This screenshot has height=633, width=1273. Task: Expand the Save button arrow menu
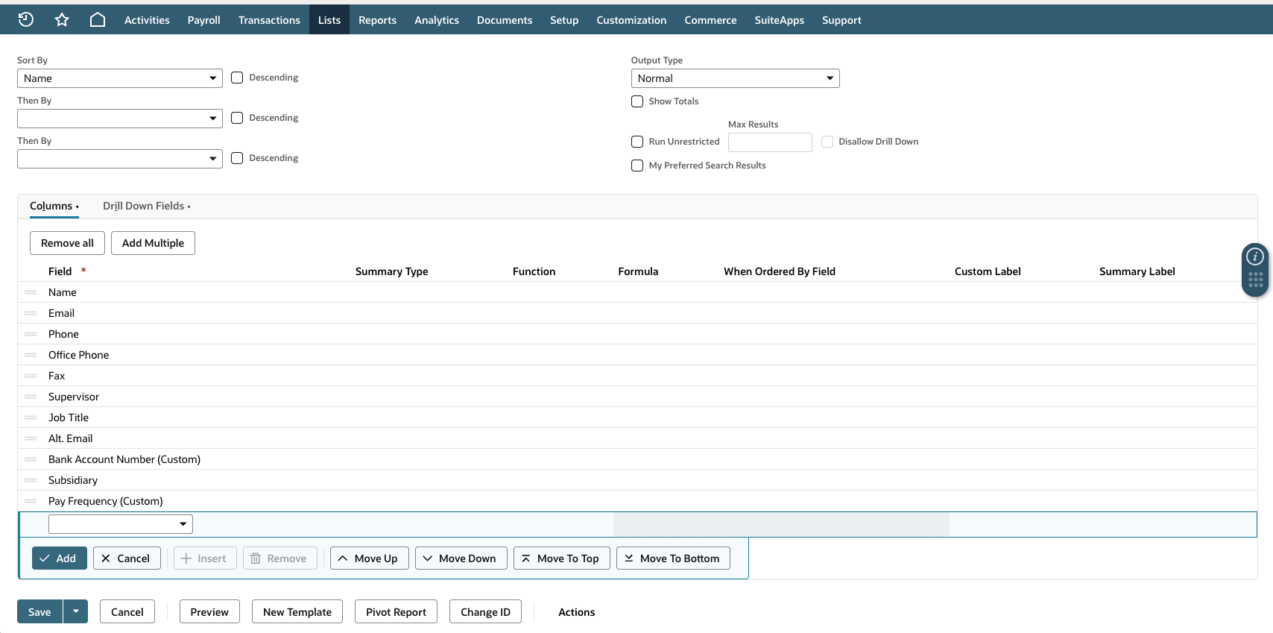75,611
